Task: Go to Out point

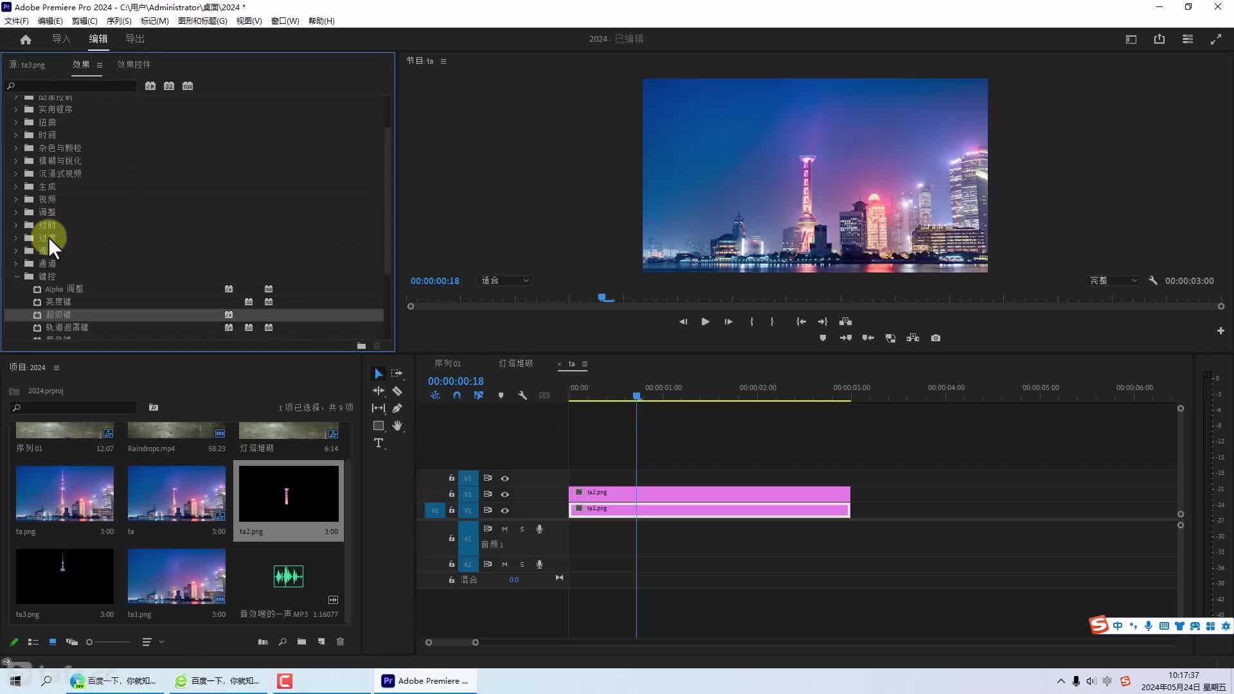Action: pos(823,321)
